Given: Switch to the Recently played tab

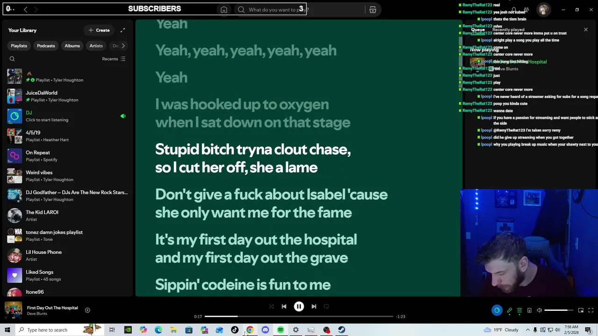Looking at the screenshot, I should (508, 30).
